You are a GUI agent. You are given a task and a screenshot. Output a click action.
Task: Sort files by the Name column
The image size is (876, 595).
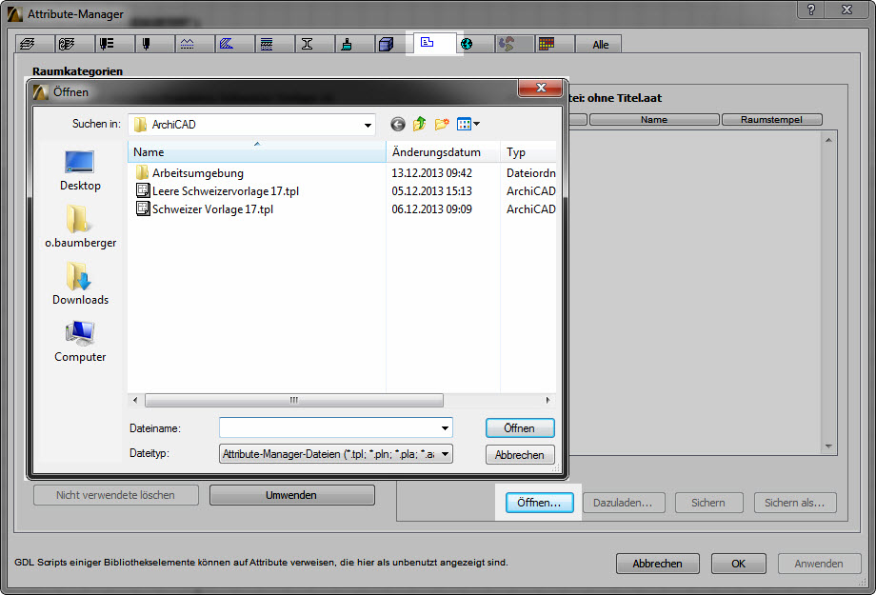pos(257,152)
